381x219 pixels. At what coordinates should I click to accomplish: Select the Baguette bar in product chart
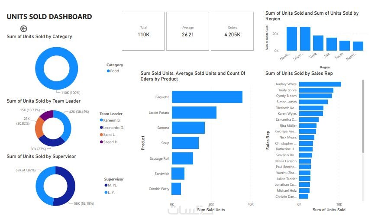[x=207, y=97]
